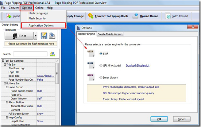Click the Open Window value Self

[x=39, y=98]
